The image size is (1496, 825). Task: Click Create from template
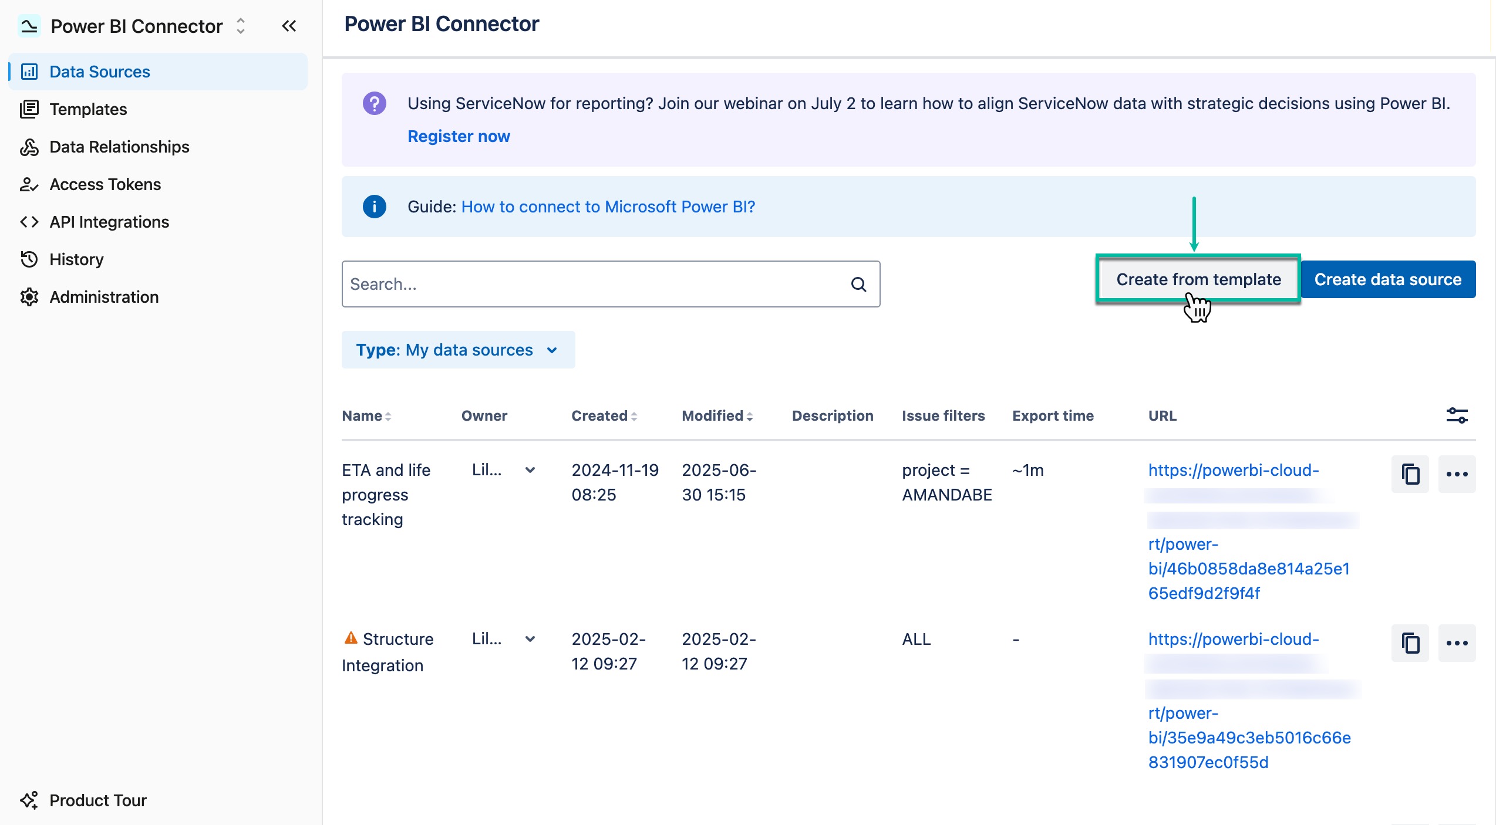[x=1198, y=279]
